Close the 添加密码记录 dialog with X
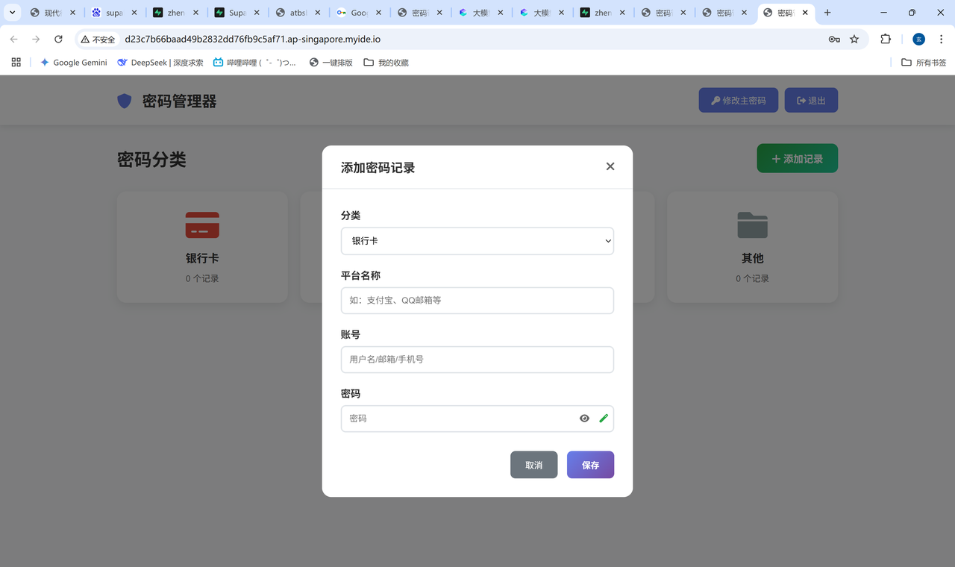Image resolution: width=955 pixels, height=567 pixels. pyautogui.click(x=610, y=166)
